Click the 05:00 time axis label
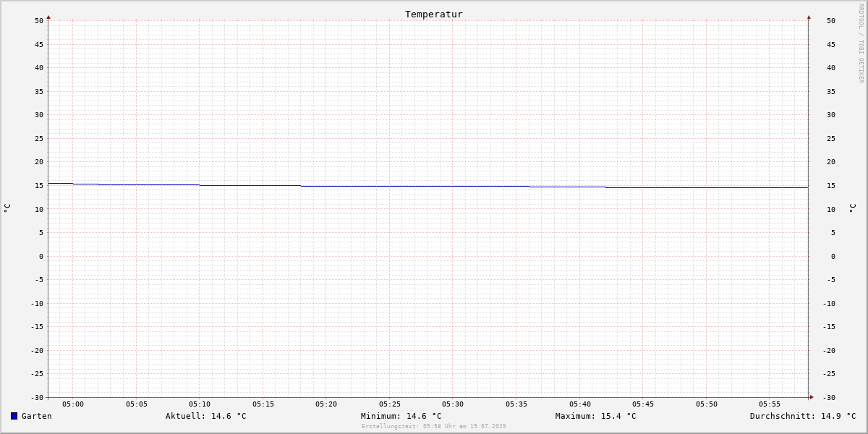The height and width of the screenshot is (434, 868). 73,404
